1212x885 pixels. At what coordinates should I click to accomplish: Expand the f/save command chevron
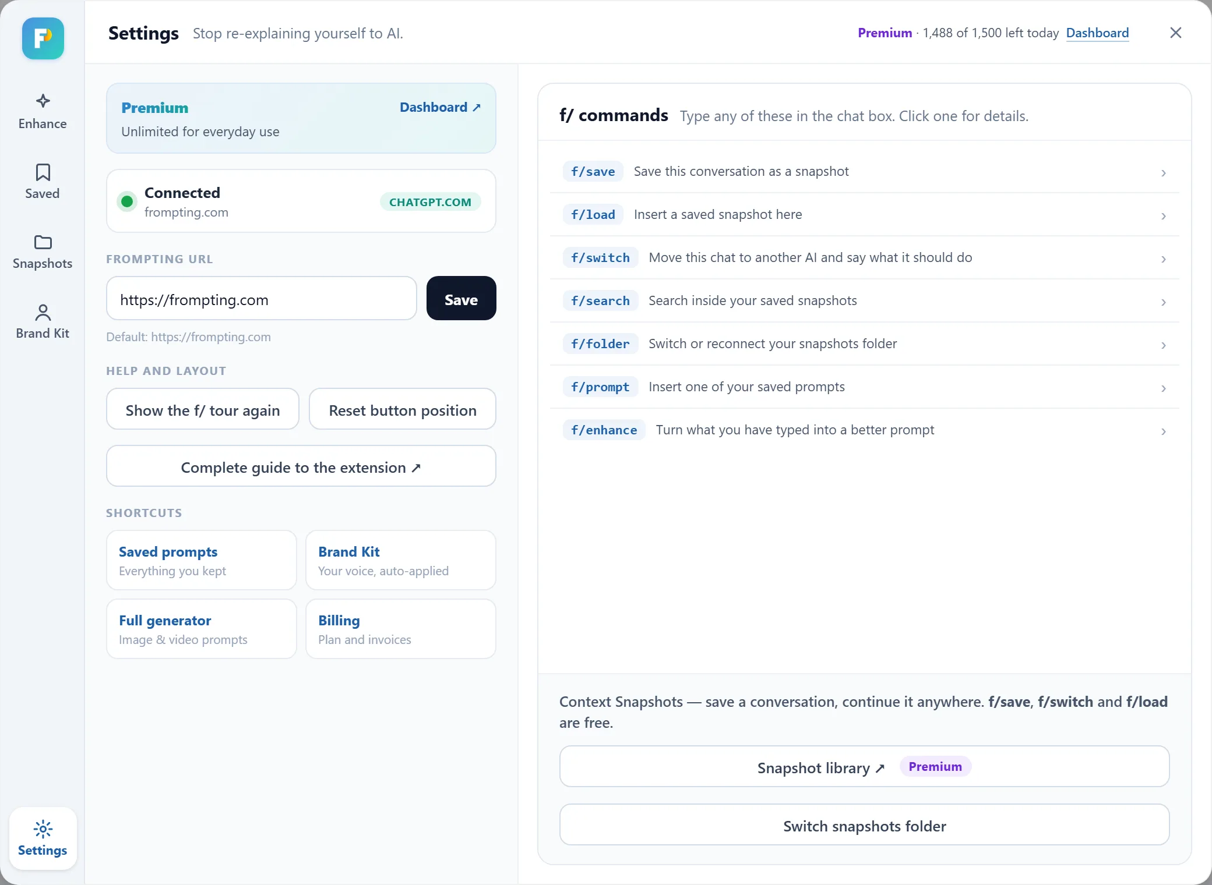click(1163, 173)
